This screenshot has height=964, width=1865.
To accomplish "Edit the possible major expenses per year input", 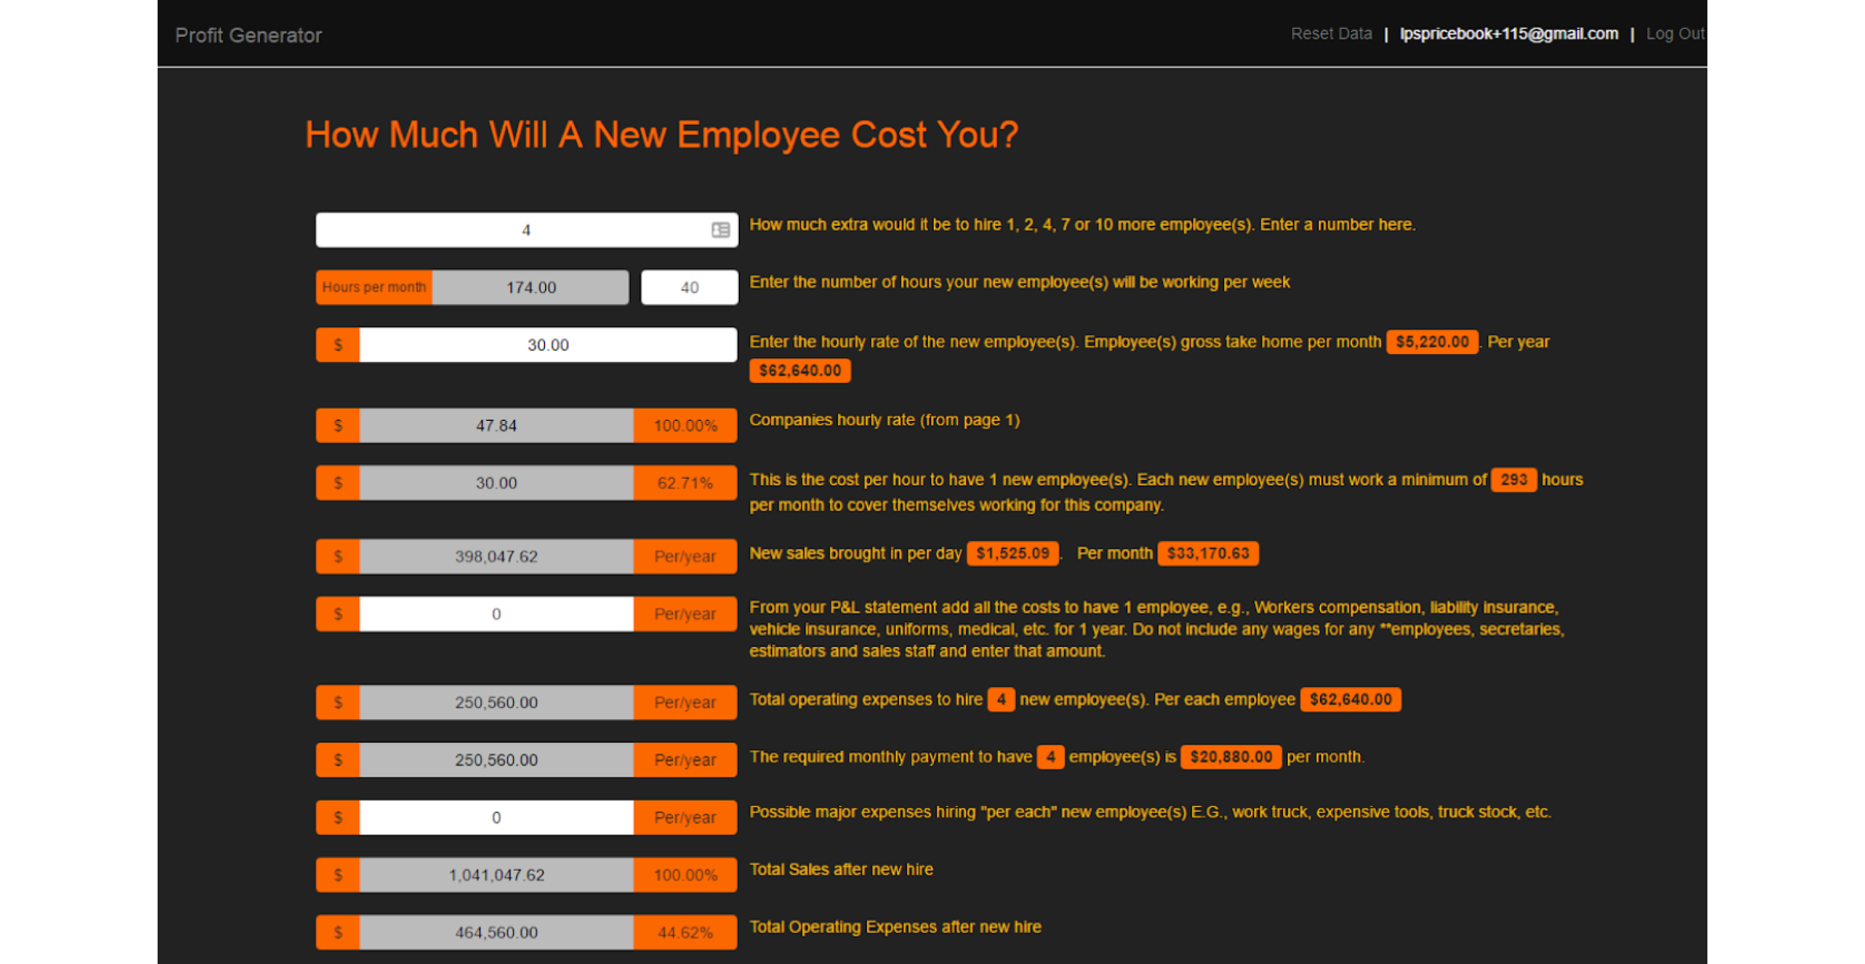I will pos(496,817).
